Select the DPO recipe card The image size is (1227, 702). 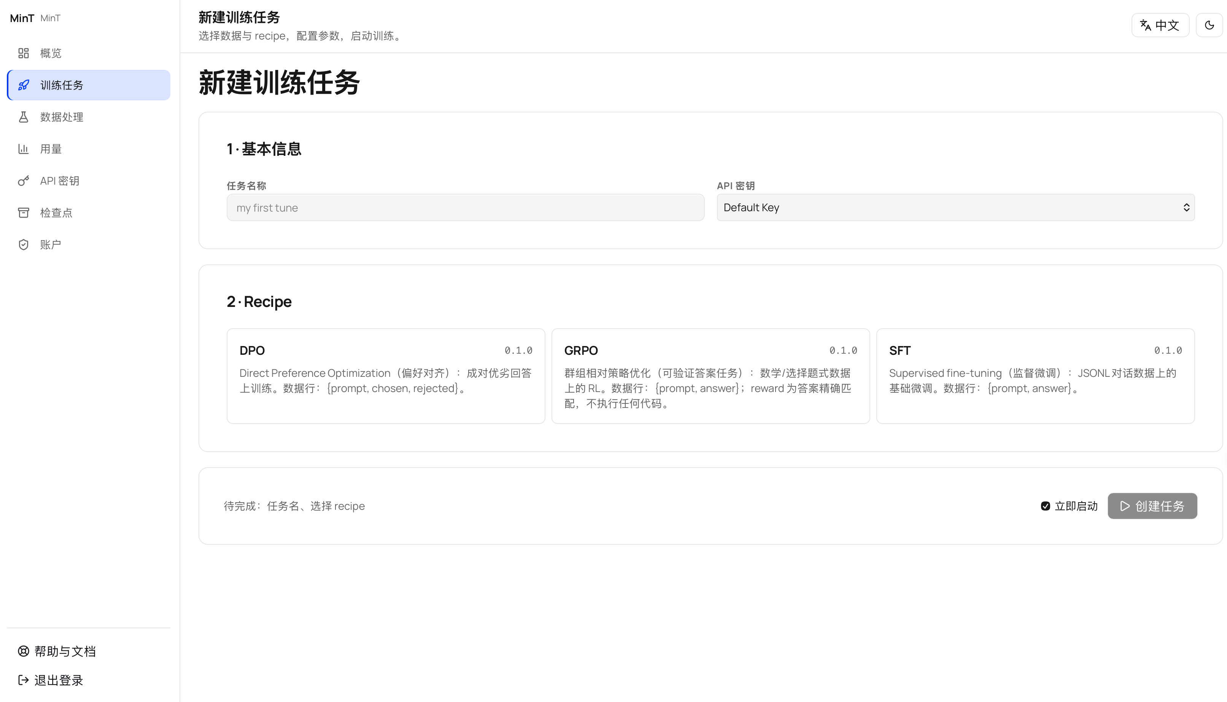tap(386, 376)
